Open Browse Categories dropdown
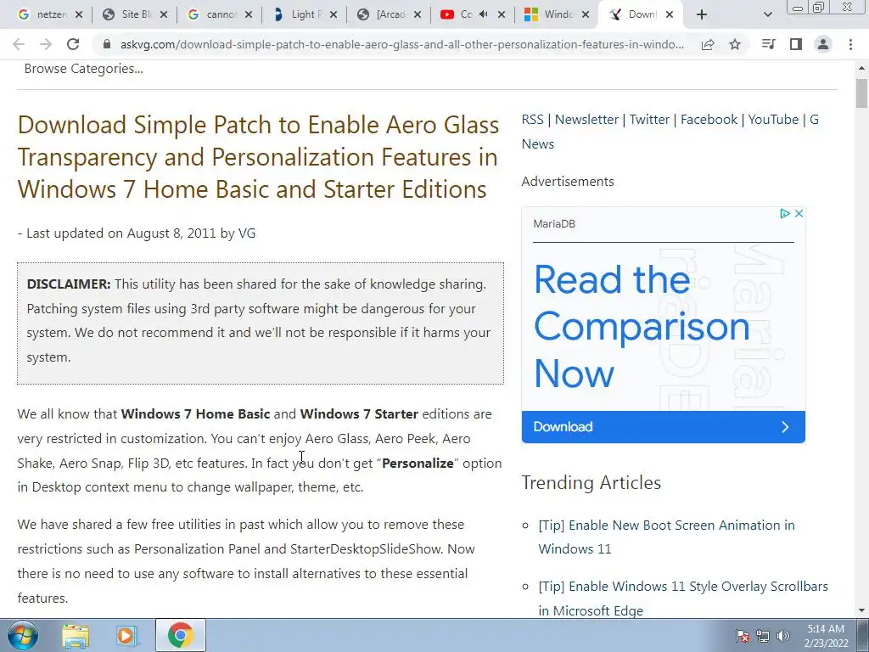 point(84,69)
